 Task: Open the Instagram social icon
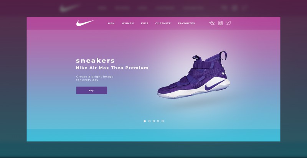(x=220, y=23)
